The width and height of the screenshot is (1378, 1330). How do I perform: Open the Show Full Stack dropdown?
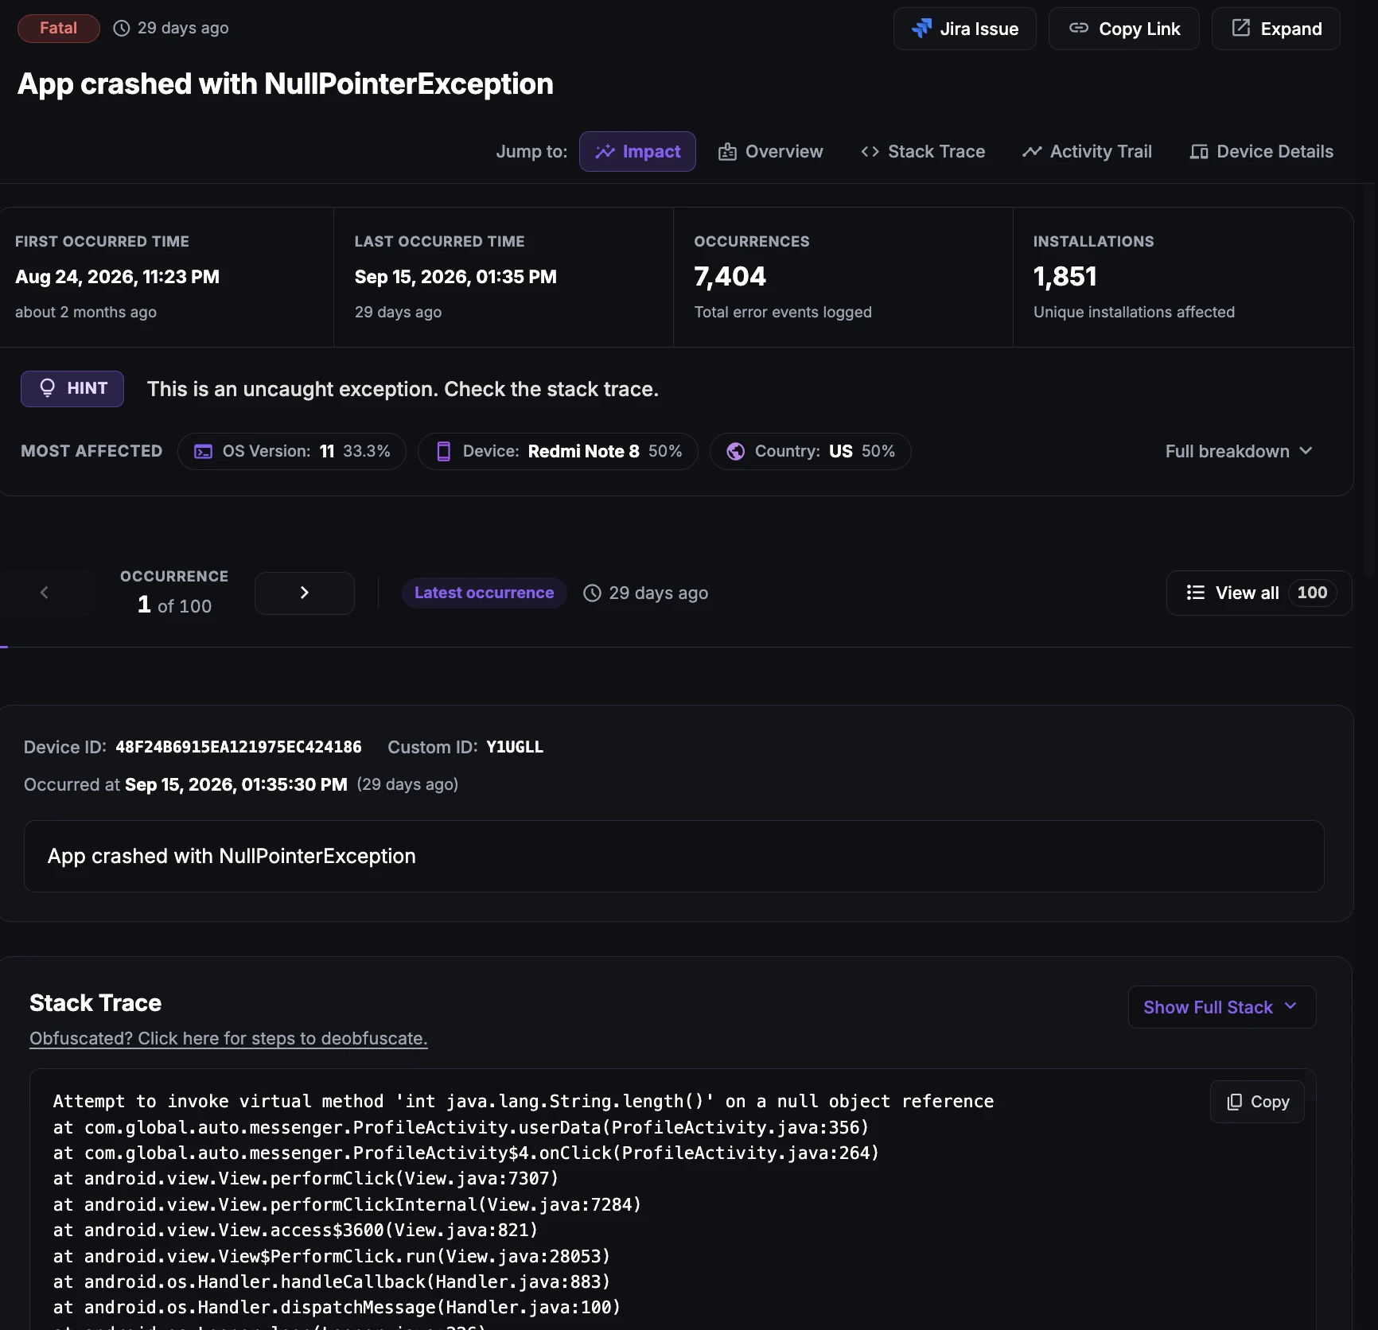coord(1221,1007)
